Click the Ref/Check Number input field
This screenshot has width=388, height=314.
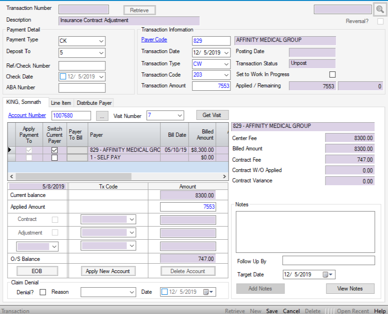(x=82, y=66)
